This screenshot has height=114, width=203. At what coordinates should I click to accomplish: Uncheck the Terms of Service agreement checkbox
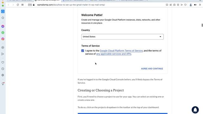[x=82, y=51]
